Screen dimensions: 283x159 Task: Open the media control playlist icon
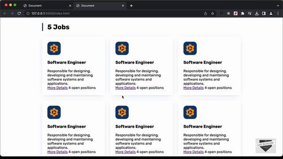click(249, 14)
